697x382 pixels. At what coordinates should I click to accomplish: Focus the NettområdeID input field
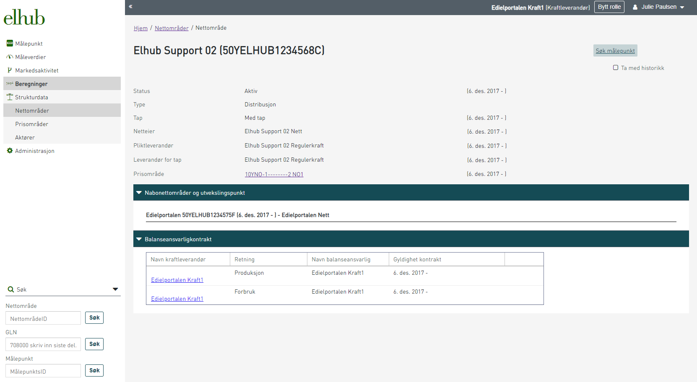click(43, 318)
